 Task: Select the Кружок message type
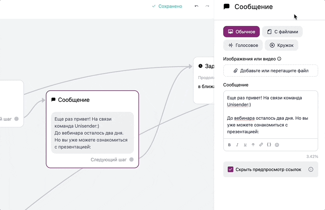pos(282,45)
